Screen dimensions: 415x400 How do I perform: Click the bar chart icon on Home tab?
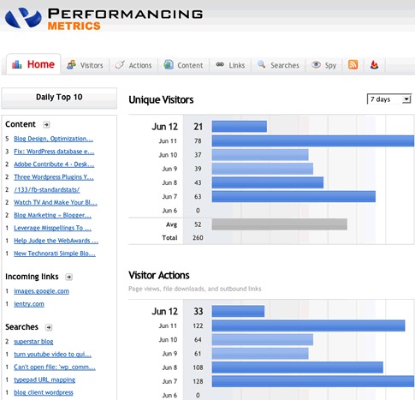17,64
